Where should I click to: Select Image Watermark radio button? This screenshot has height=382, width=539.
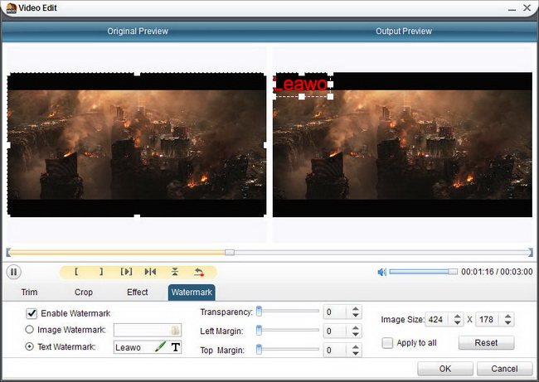[30, 330]
